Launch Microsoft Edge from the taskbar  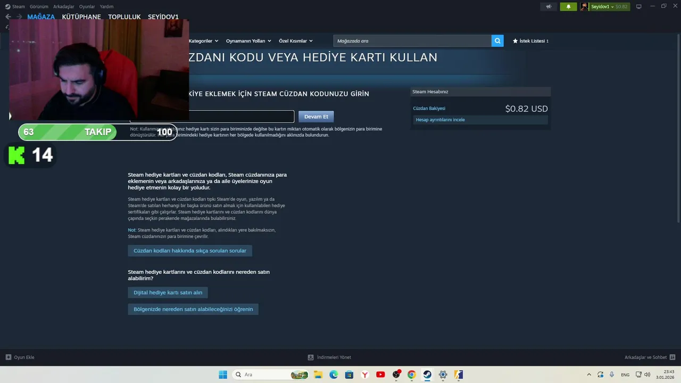point(334,374)
